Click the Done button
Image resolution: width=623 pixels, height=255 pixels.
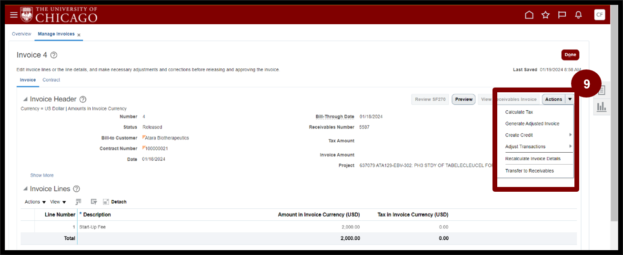pyautogui.click(x=570, y=55)
